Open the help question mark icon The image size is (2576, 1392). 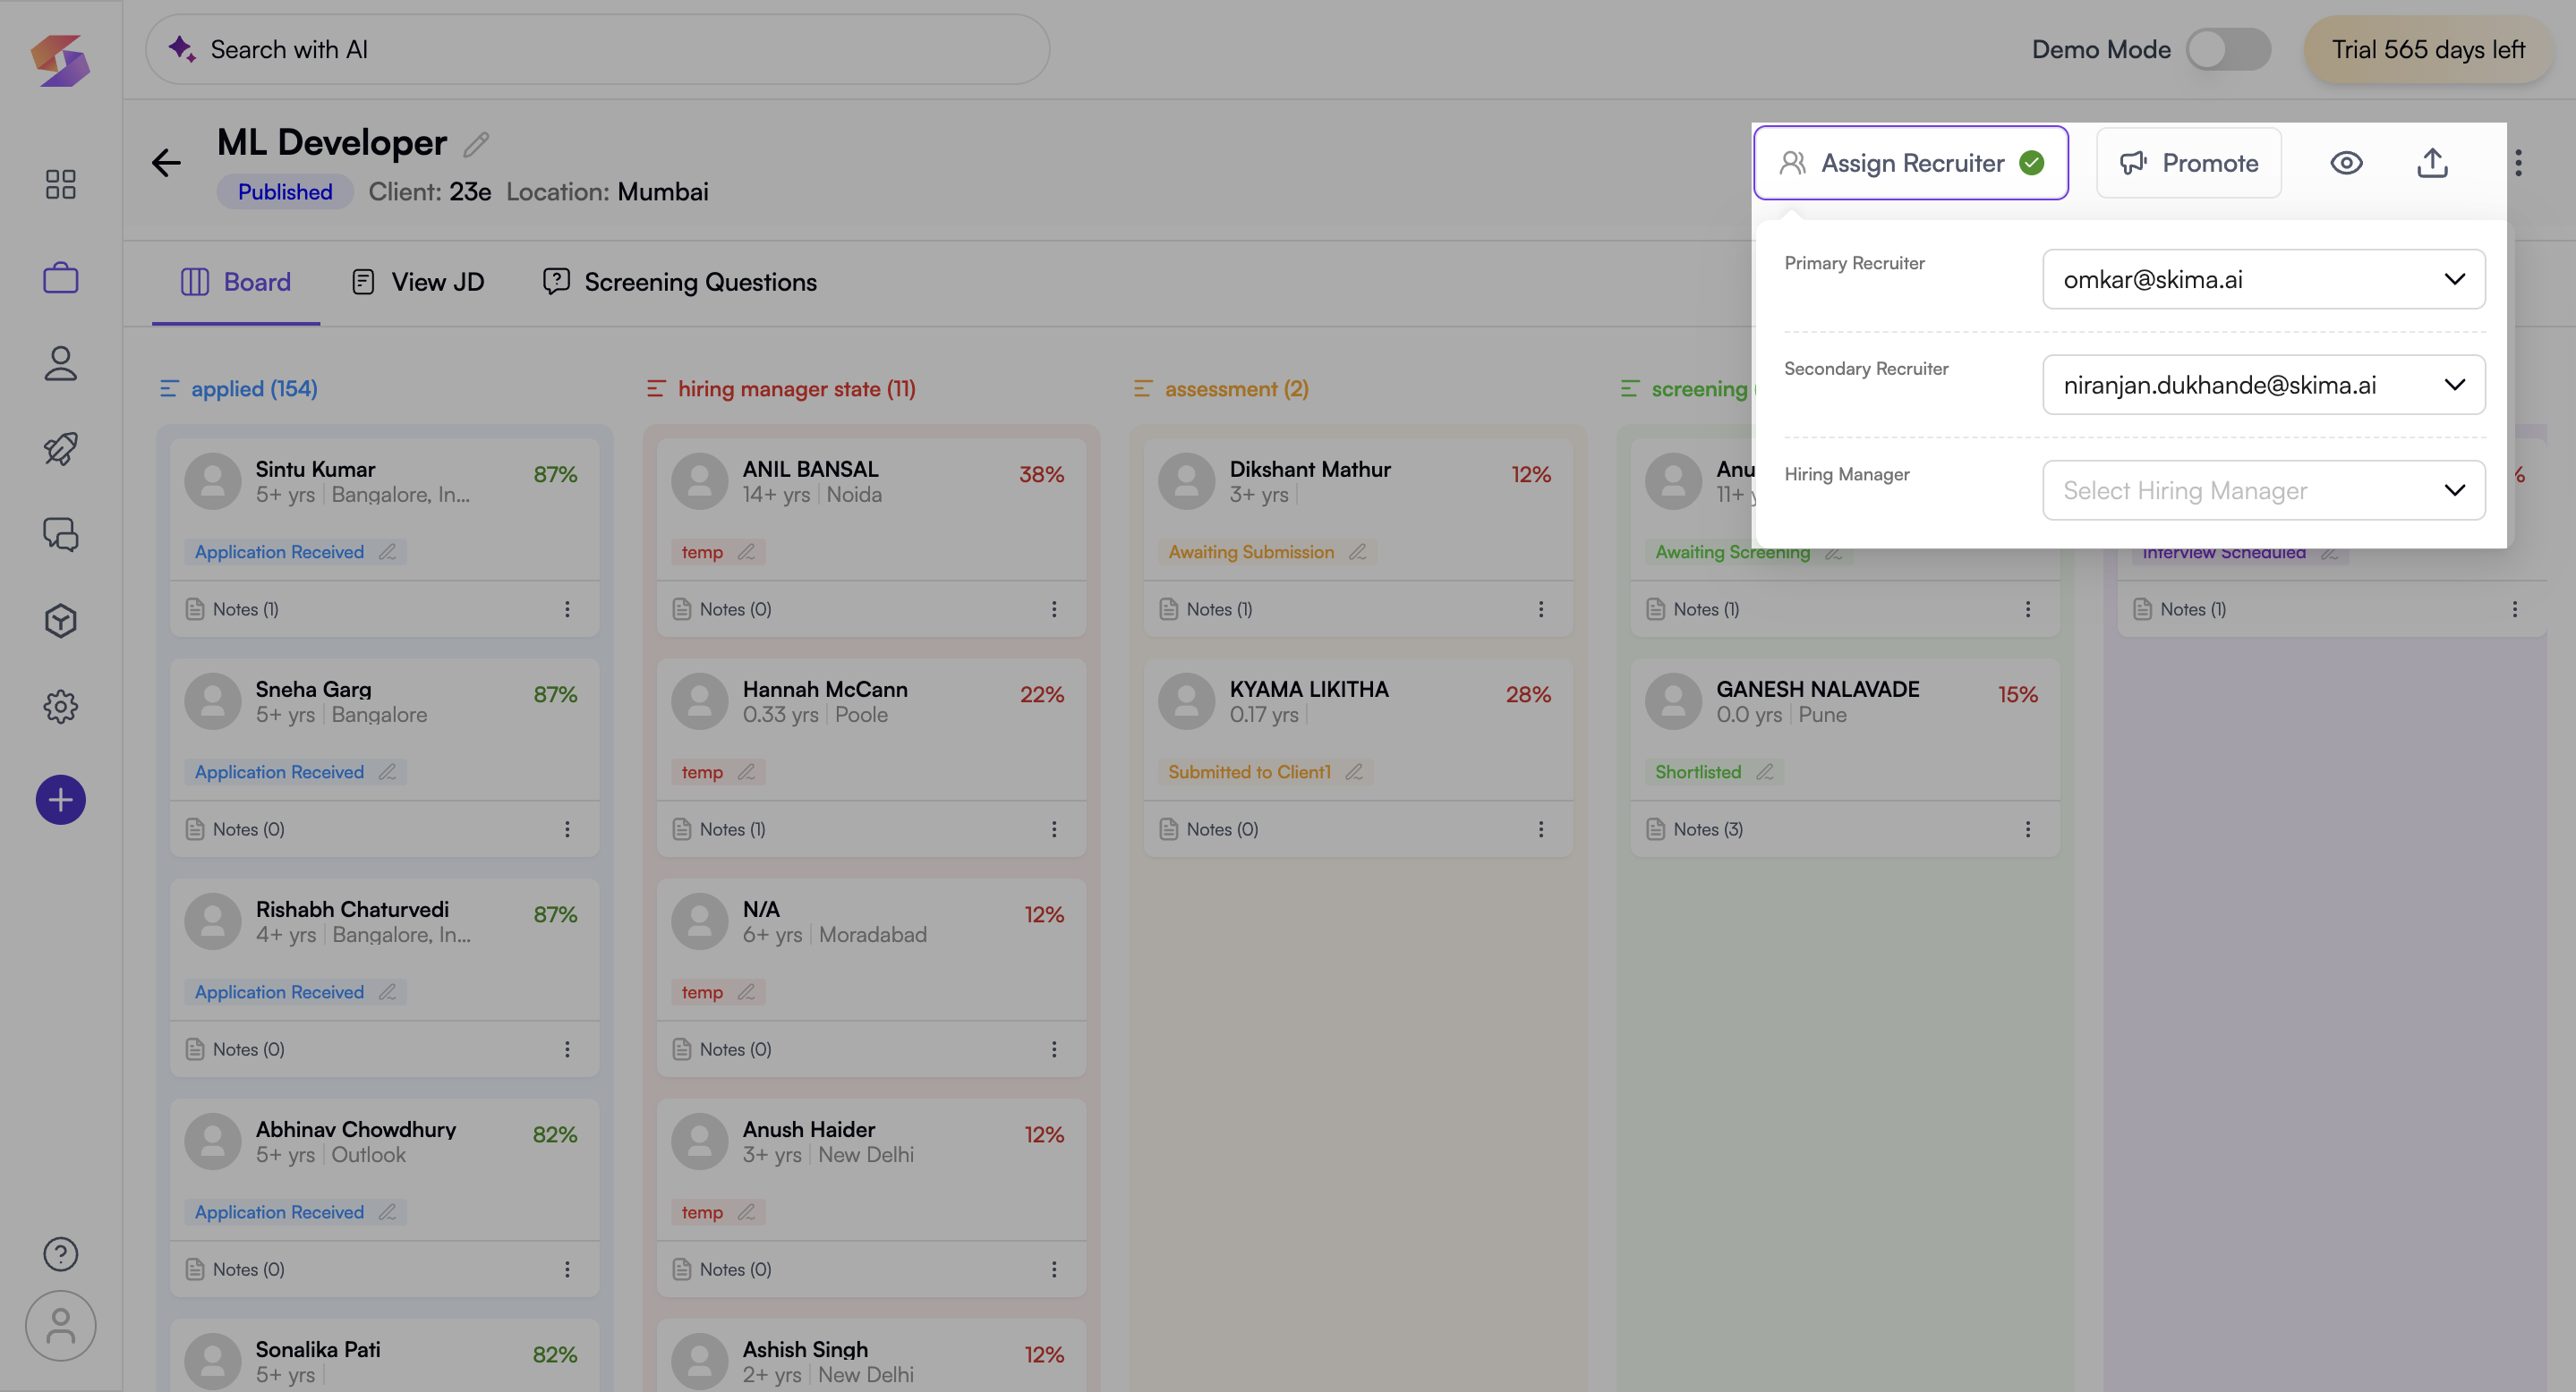[x=60, y=1253]
